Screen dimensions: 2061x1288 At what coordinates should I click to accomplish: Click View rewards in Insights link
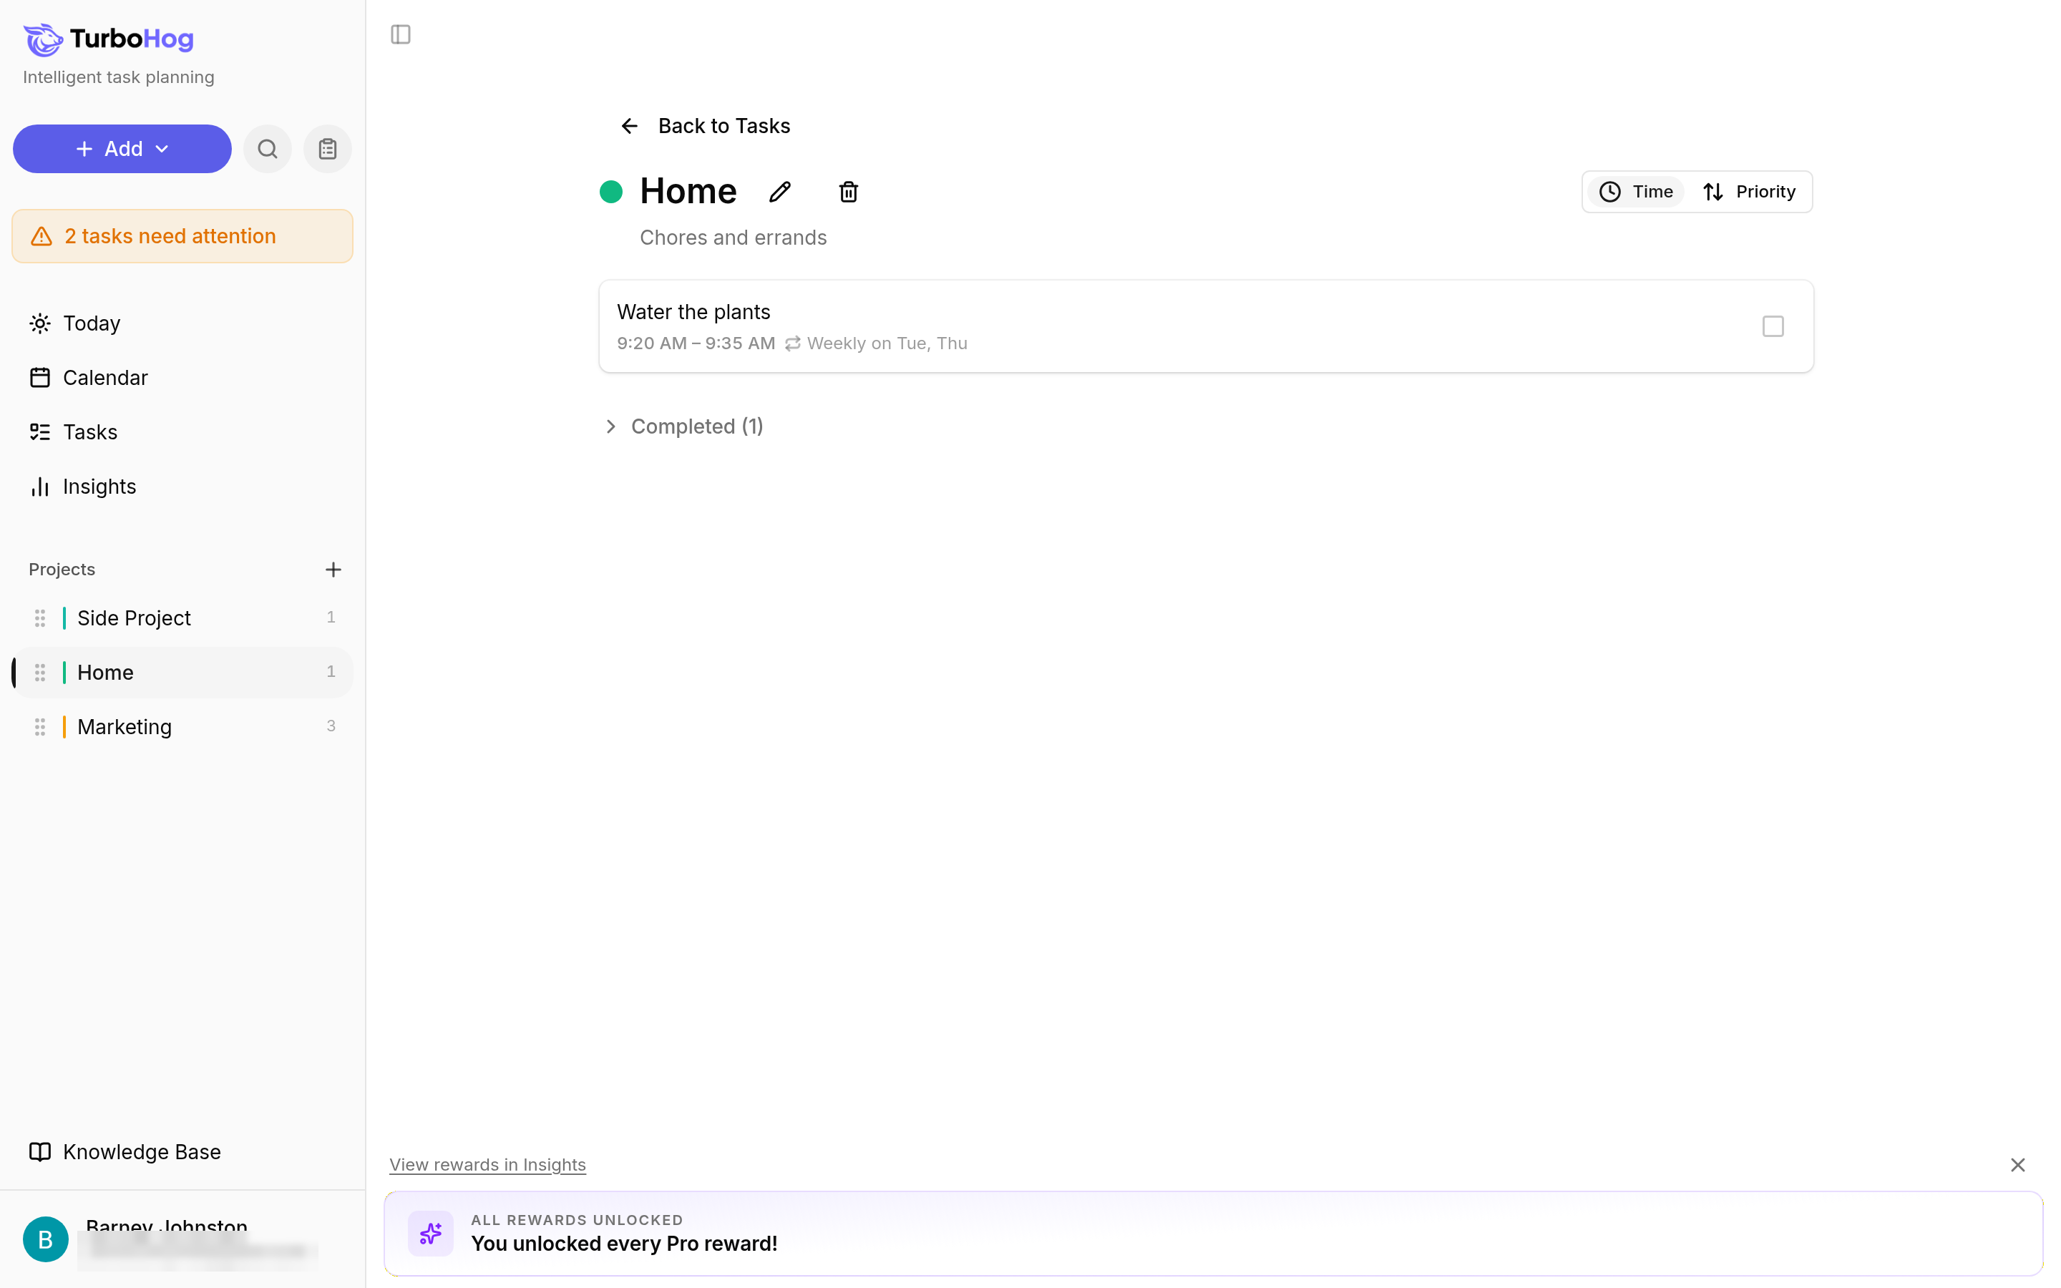[x=487, y=1164]
